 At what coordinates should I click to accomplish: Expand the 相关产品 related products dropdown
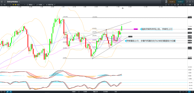51,5
